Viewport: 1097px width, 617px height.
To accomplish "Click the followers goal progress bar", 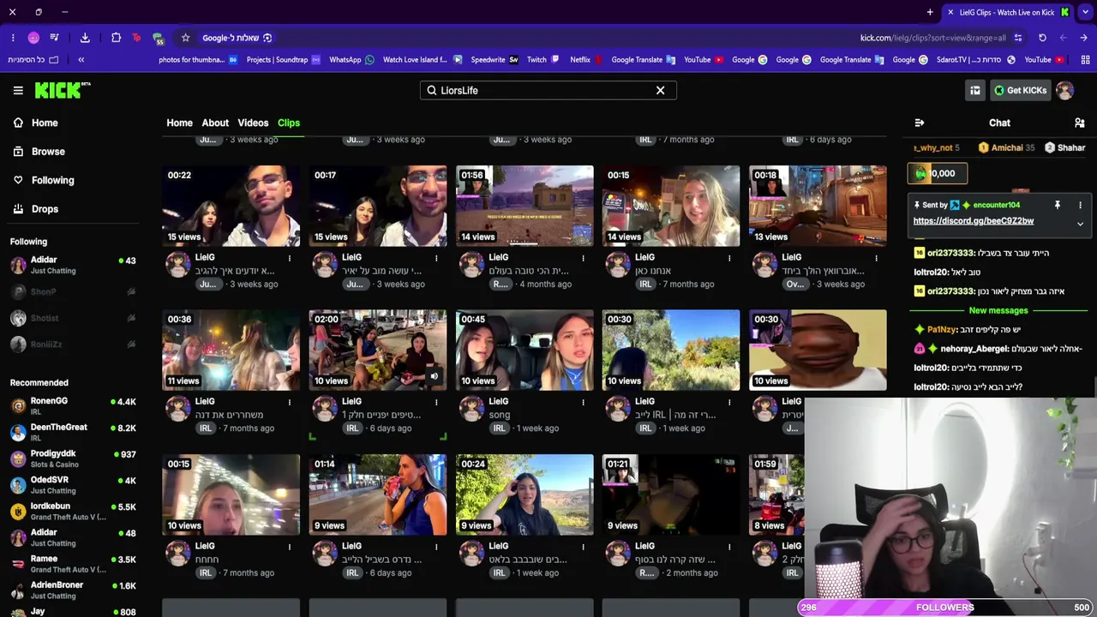I will [x=944, y=607].
